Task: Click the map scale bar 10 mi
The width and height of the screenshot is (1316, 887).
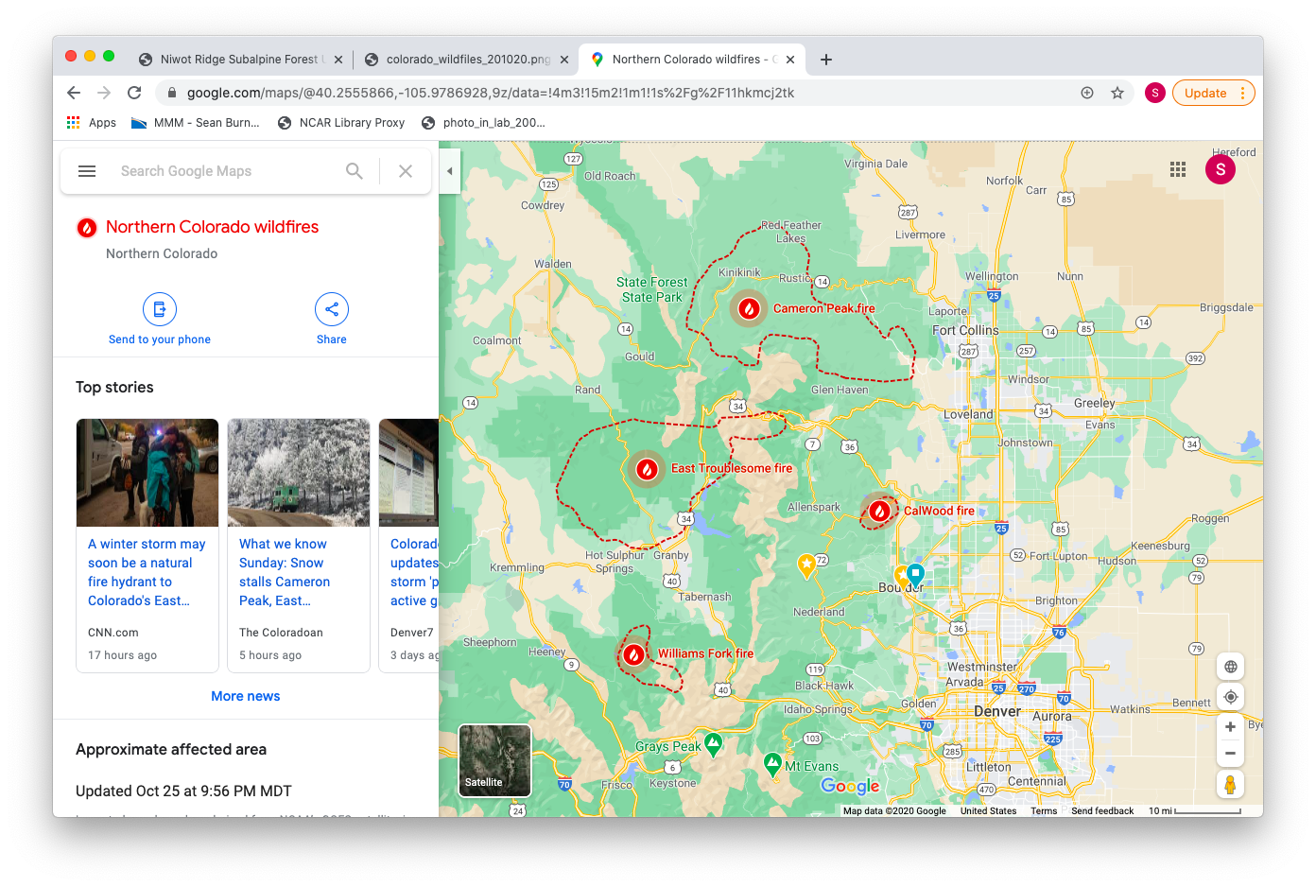Action: (1194, 811)
